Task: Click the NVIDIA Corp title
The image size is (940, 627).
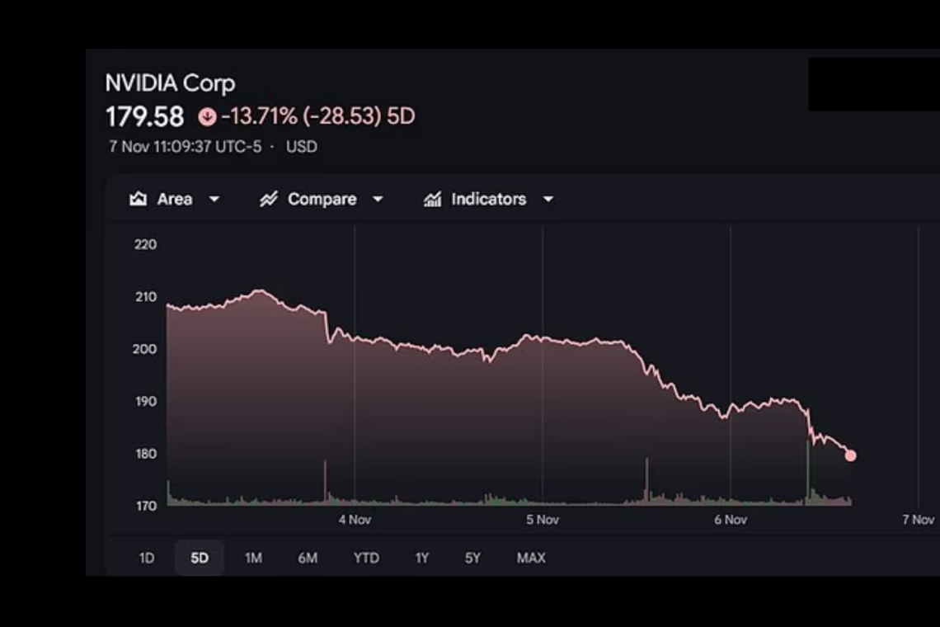Action: 170,83
